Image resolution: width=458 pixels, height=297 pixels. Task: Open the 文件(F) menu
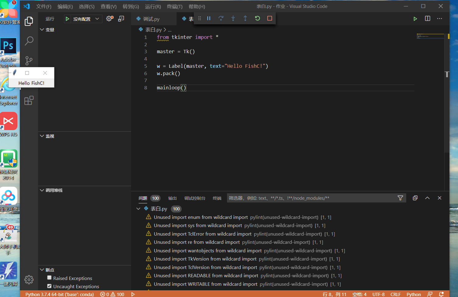[x=44, y=6]
